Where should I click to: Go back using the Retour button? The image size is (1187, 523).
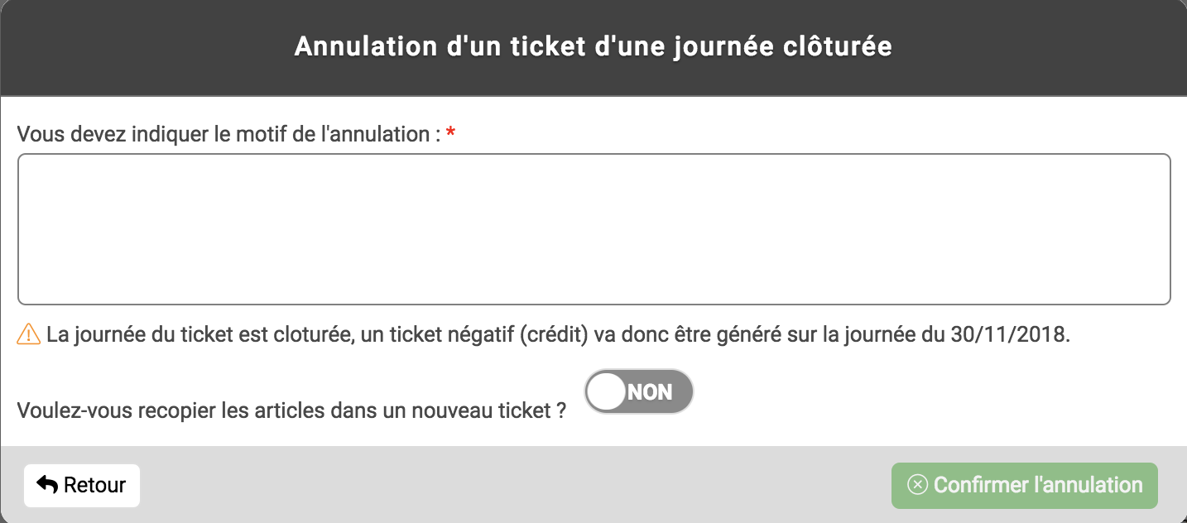[82, 485]
